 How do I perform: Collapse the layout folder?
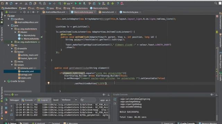12,52
